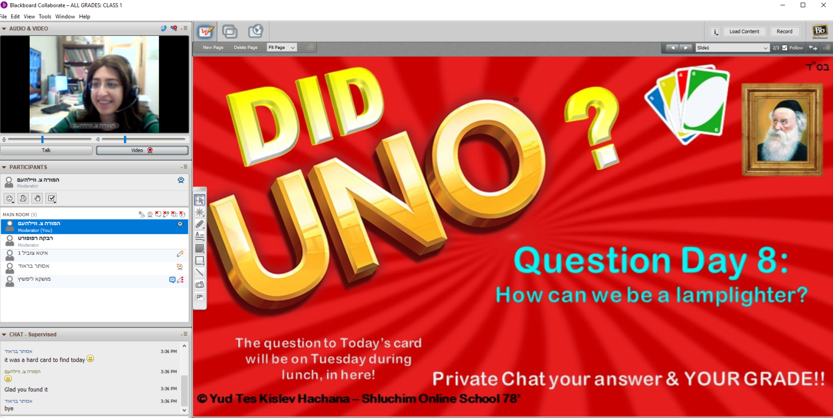
Task: Click the Blackboard logo icon
Action: click(820, 31)
